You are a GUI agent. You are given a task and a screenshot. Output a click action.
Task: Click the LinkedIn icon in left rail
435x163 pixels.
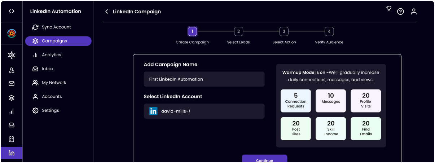[12, 153]
